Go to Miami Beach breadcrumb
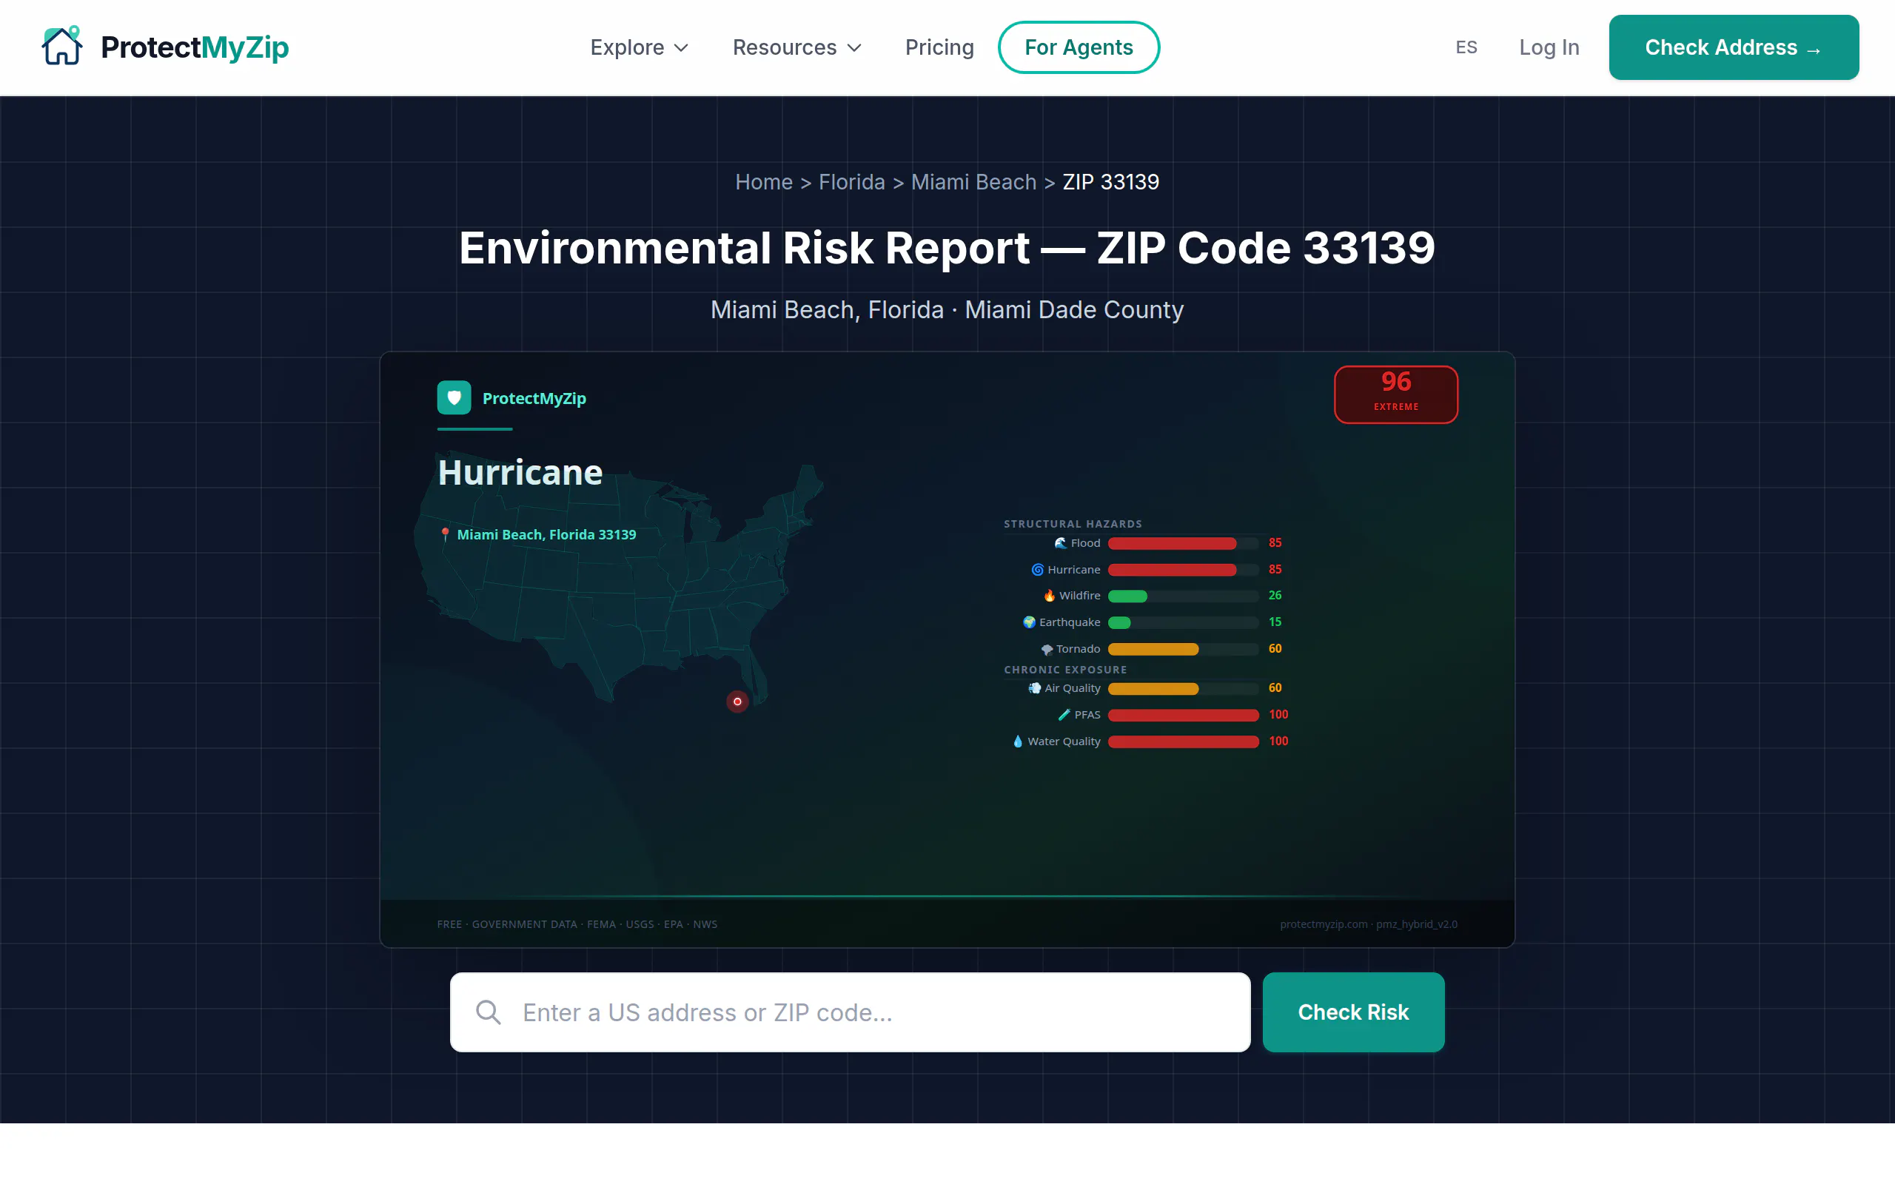 (973, 182)
